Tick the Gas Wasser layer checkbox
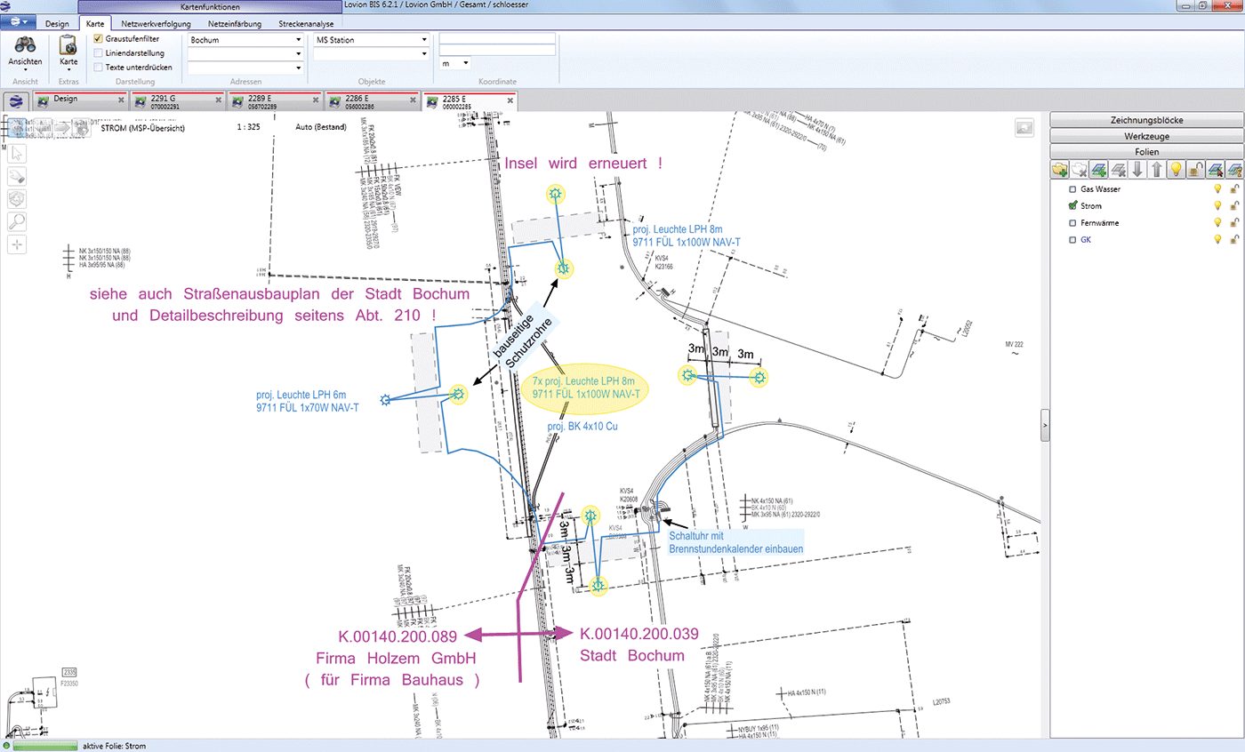 (x=1073, y=189)
